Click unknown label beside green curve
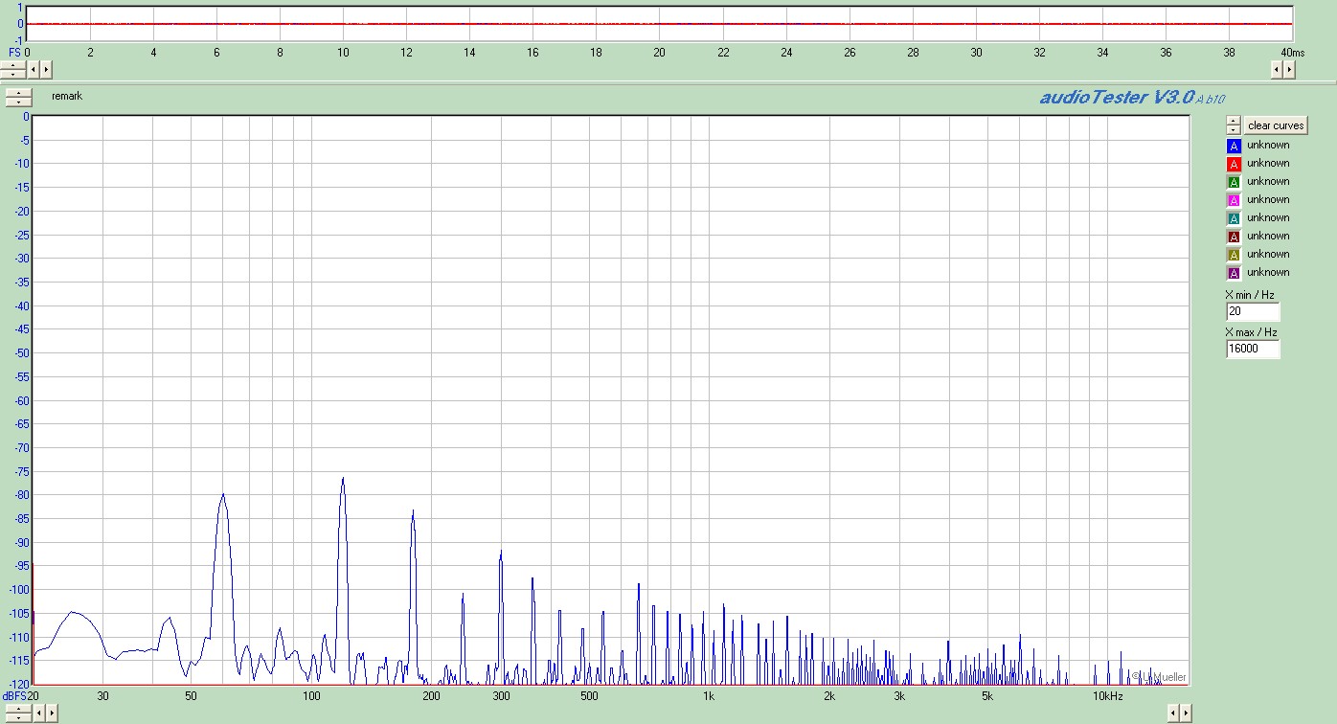 pos(1268,181)
